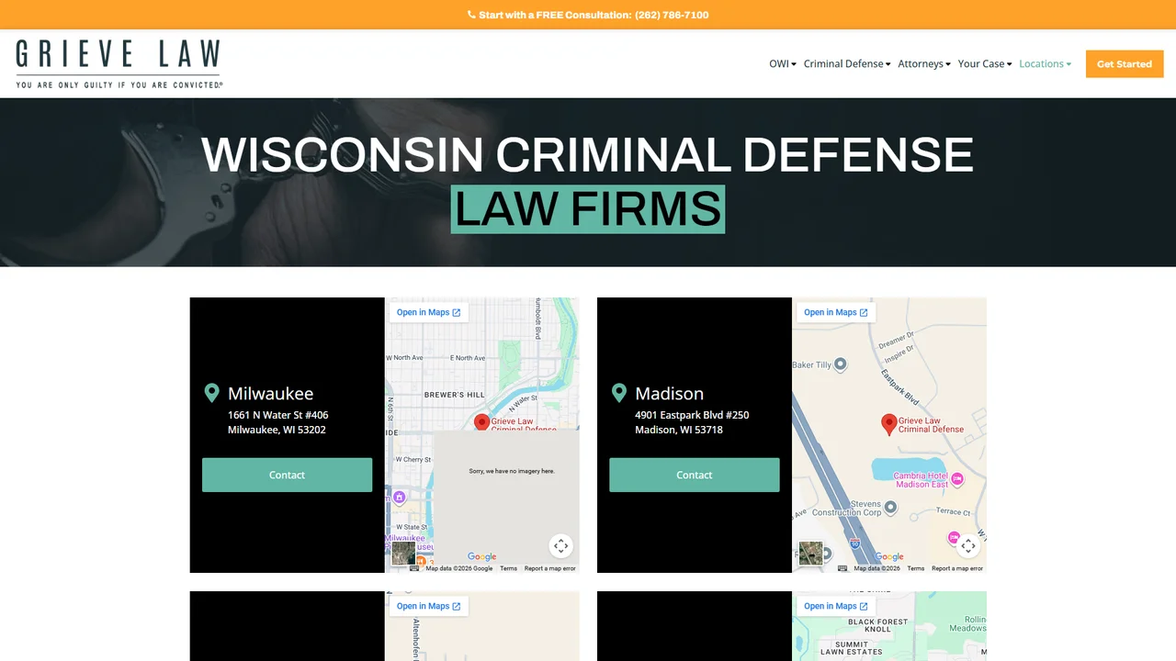The width and height of the screenshot is (1176, 661).
Task: Report a map error on the Madison map
Action: coord(957,568)
